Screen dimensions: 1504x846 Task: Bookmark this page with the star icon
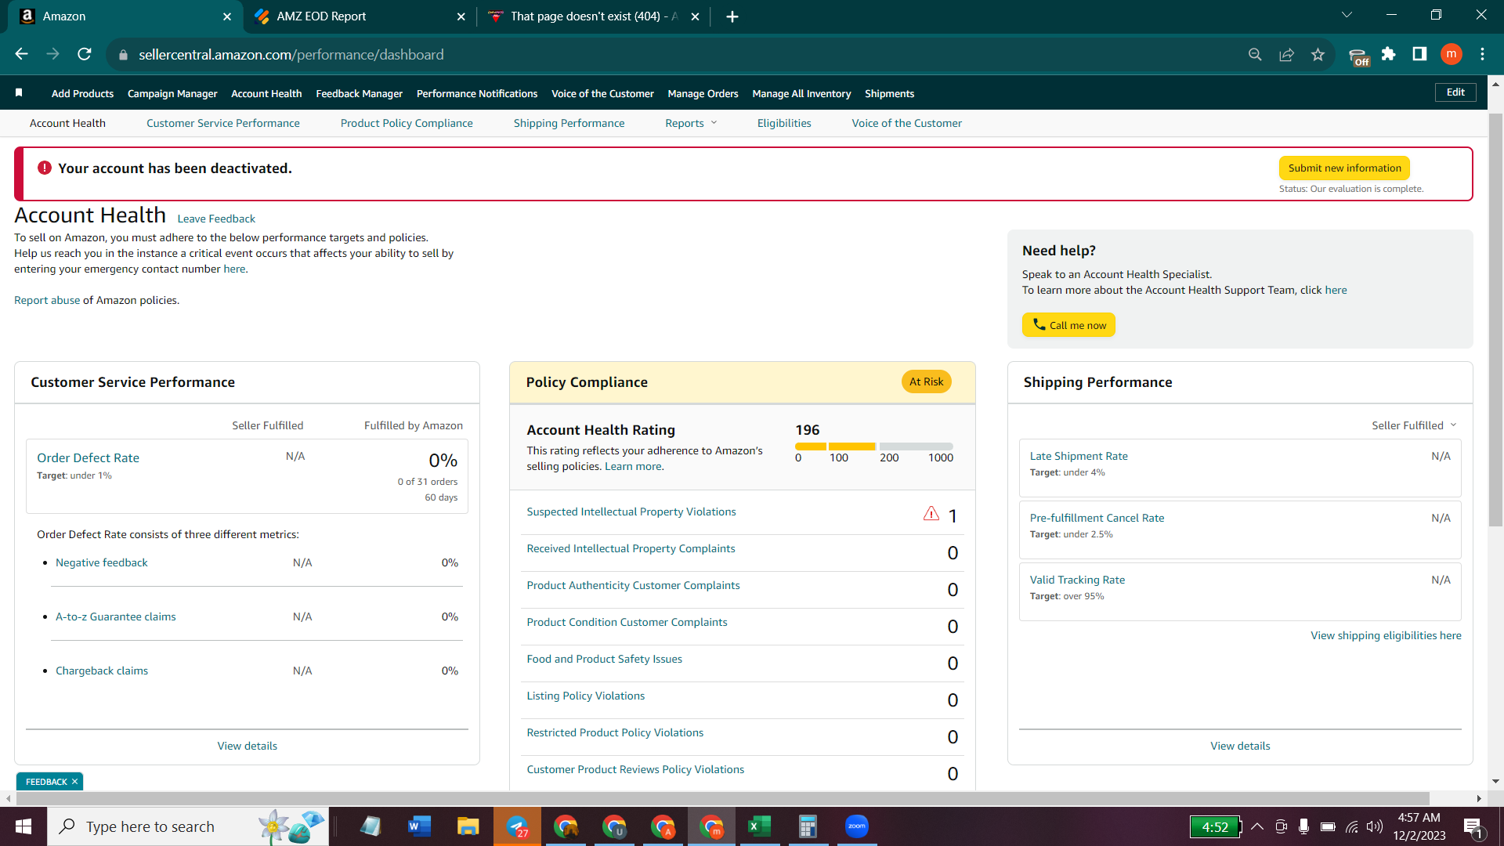pyautogui.click(x=1318, y=54)
